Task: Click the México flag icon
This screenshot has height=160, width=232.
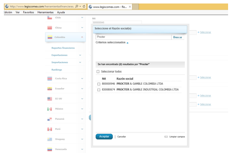Action: (x=49, y=109)
